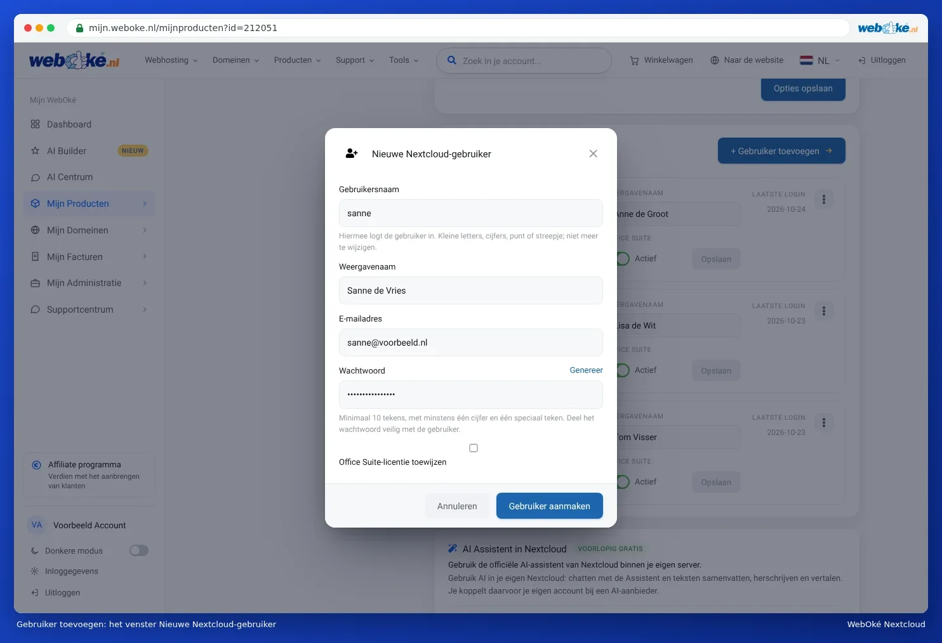Image resolution: width=942 pixels, height=643 pixels.
Task: Click the Affiliate programma euro icon
Action: pos(37,465)
